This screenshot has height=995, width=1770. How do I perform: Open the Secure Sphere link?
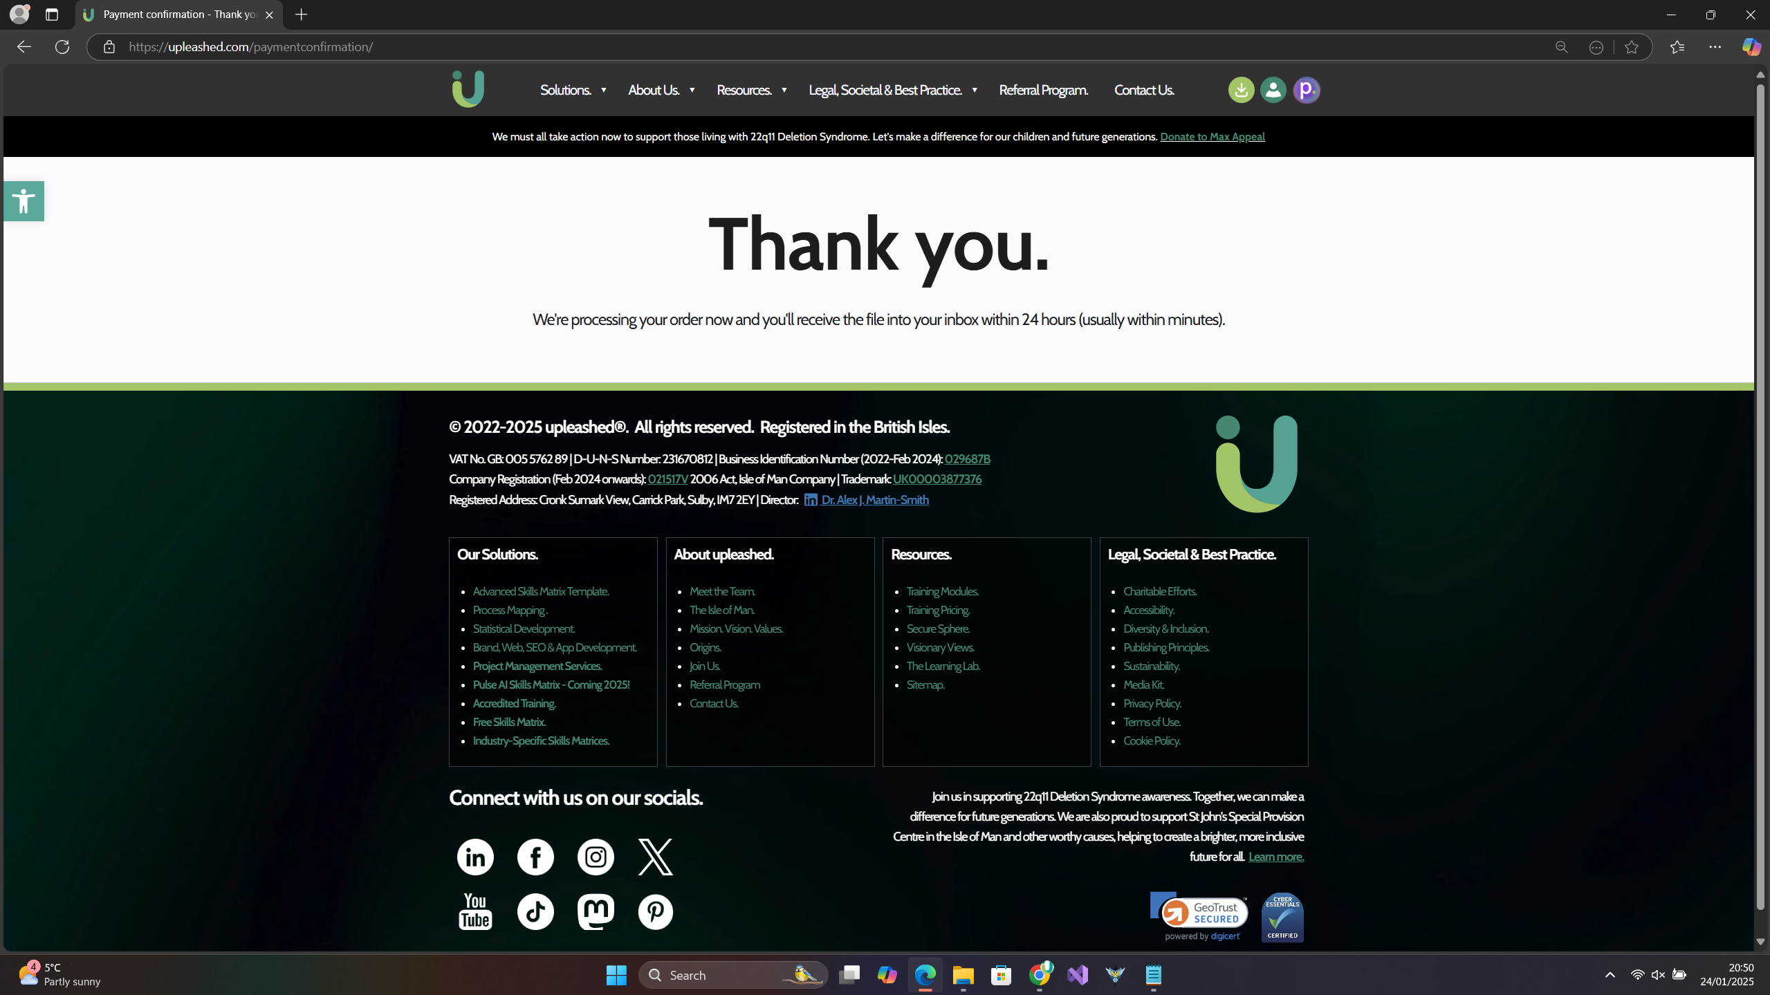pos(938,629)
